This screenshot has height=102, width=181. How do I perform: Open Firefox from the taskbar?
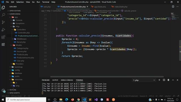(x=72, y=99)
